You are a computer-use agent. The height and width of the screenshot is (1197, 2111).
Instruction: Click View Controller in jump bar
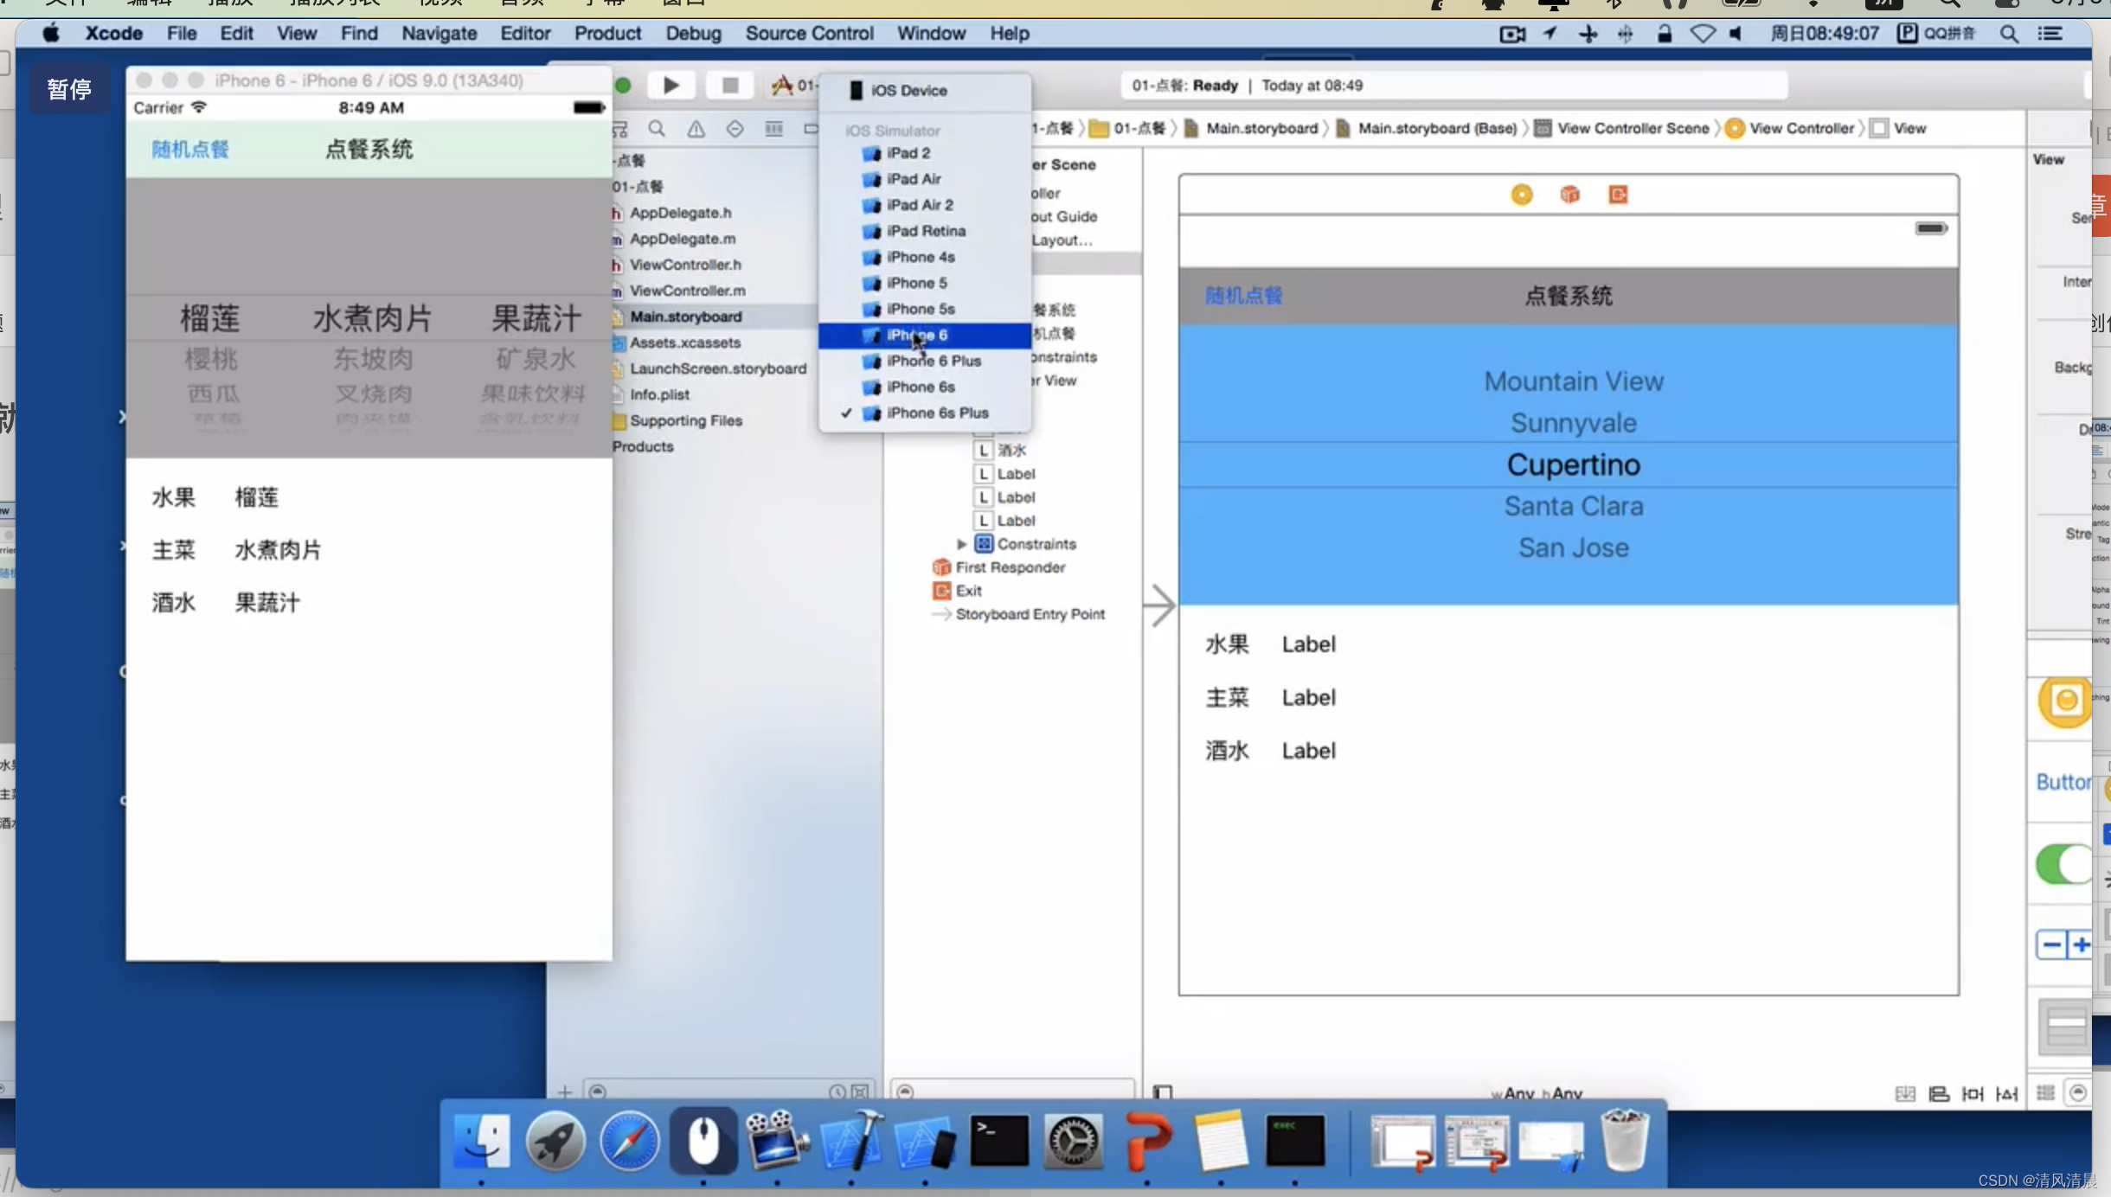coord(1790,128)
